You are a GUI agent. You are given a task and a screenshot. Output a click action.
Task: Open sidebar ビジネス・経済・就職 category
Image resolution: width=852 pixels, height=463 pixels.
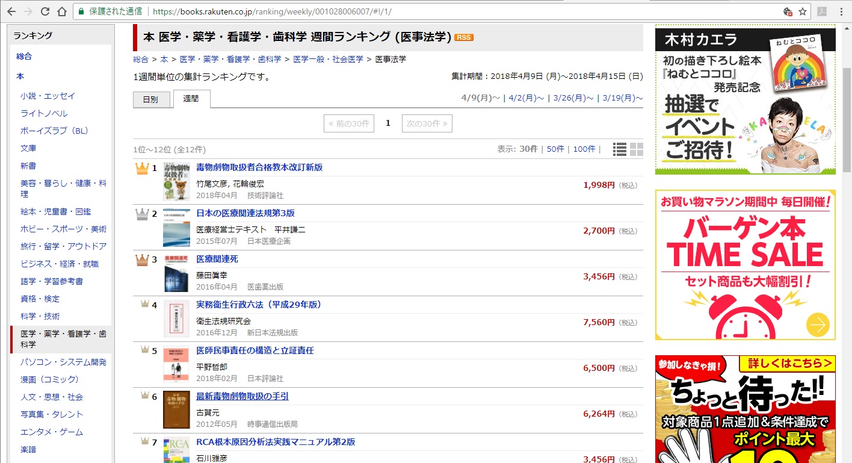coord(60,264)
